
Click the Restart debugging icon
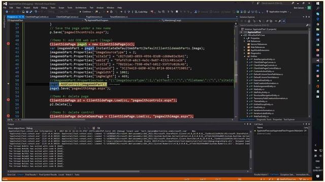[111, 12]
